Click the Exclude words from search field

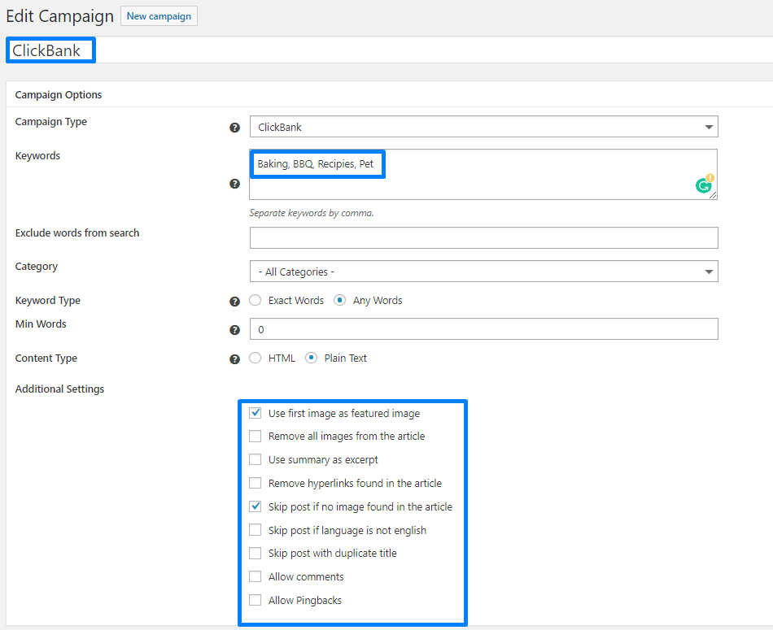point(483,237)
